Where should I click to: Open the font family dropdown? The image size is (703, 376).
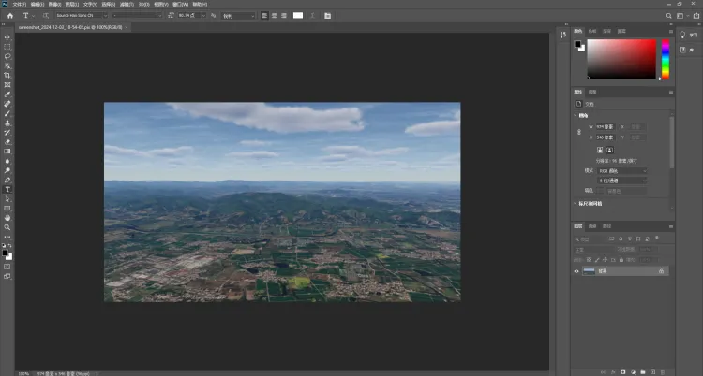coord(81,16)
